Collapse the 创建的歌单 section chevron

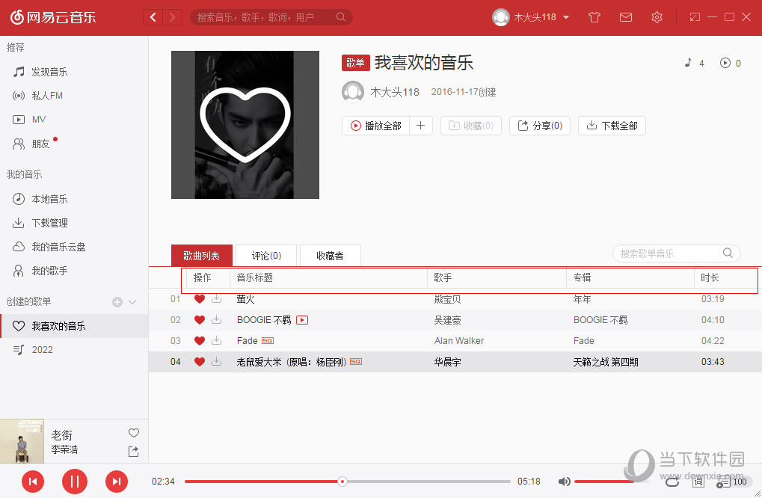pos(132,301)
